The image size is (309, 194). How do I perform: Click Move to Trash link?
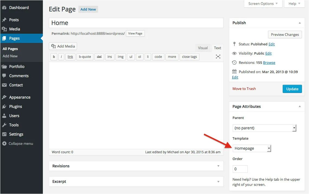[244, 89]
